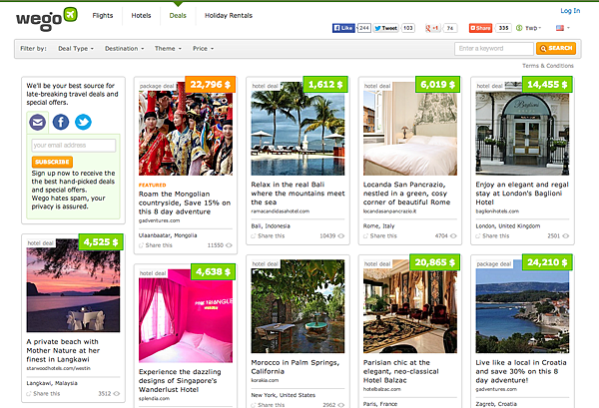Screen dimensions: 599x408
Task: Select the Deals tab
Action: pos(178,16)
